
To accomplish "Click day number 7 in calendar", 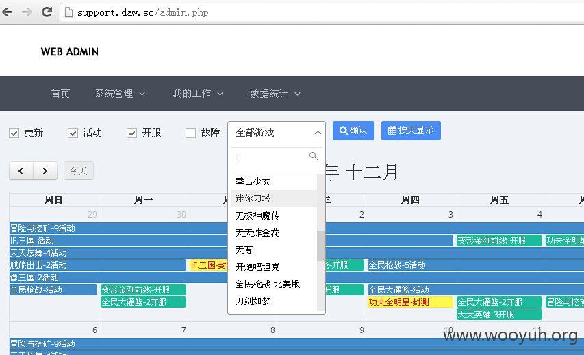I will pyautogui.click(x=183, y=330).
